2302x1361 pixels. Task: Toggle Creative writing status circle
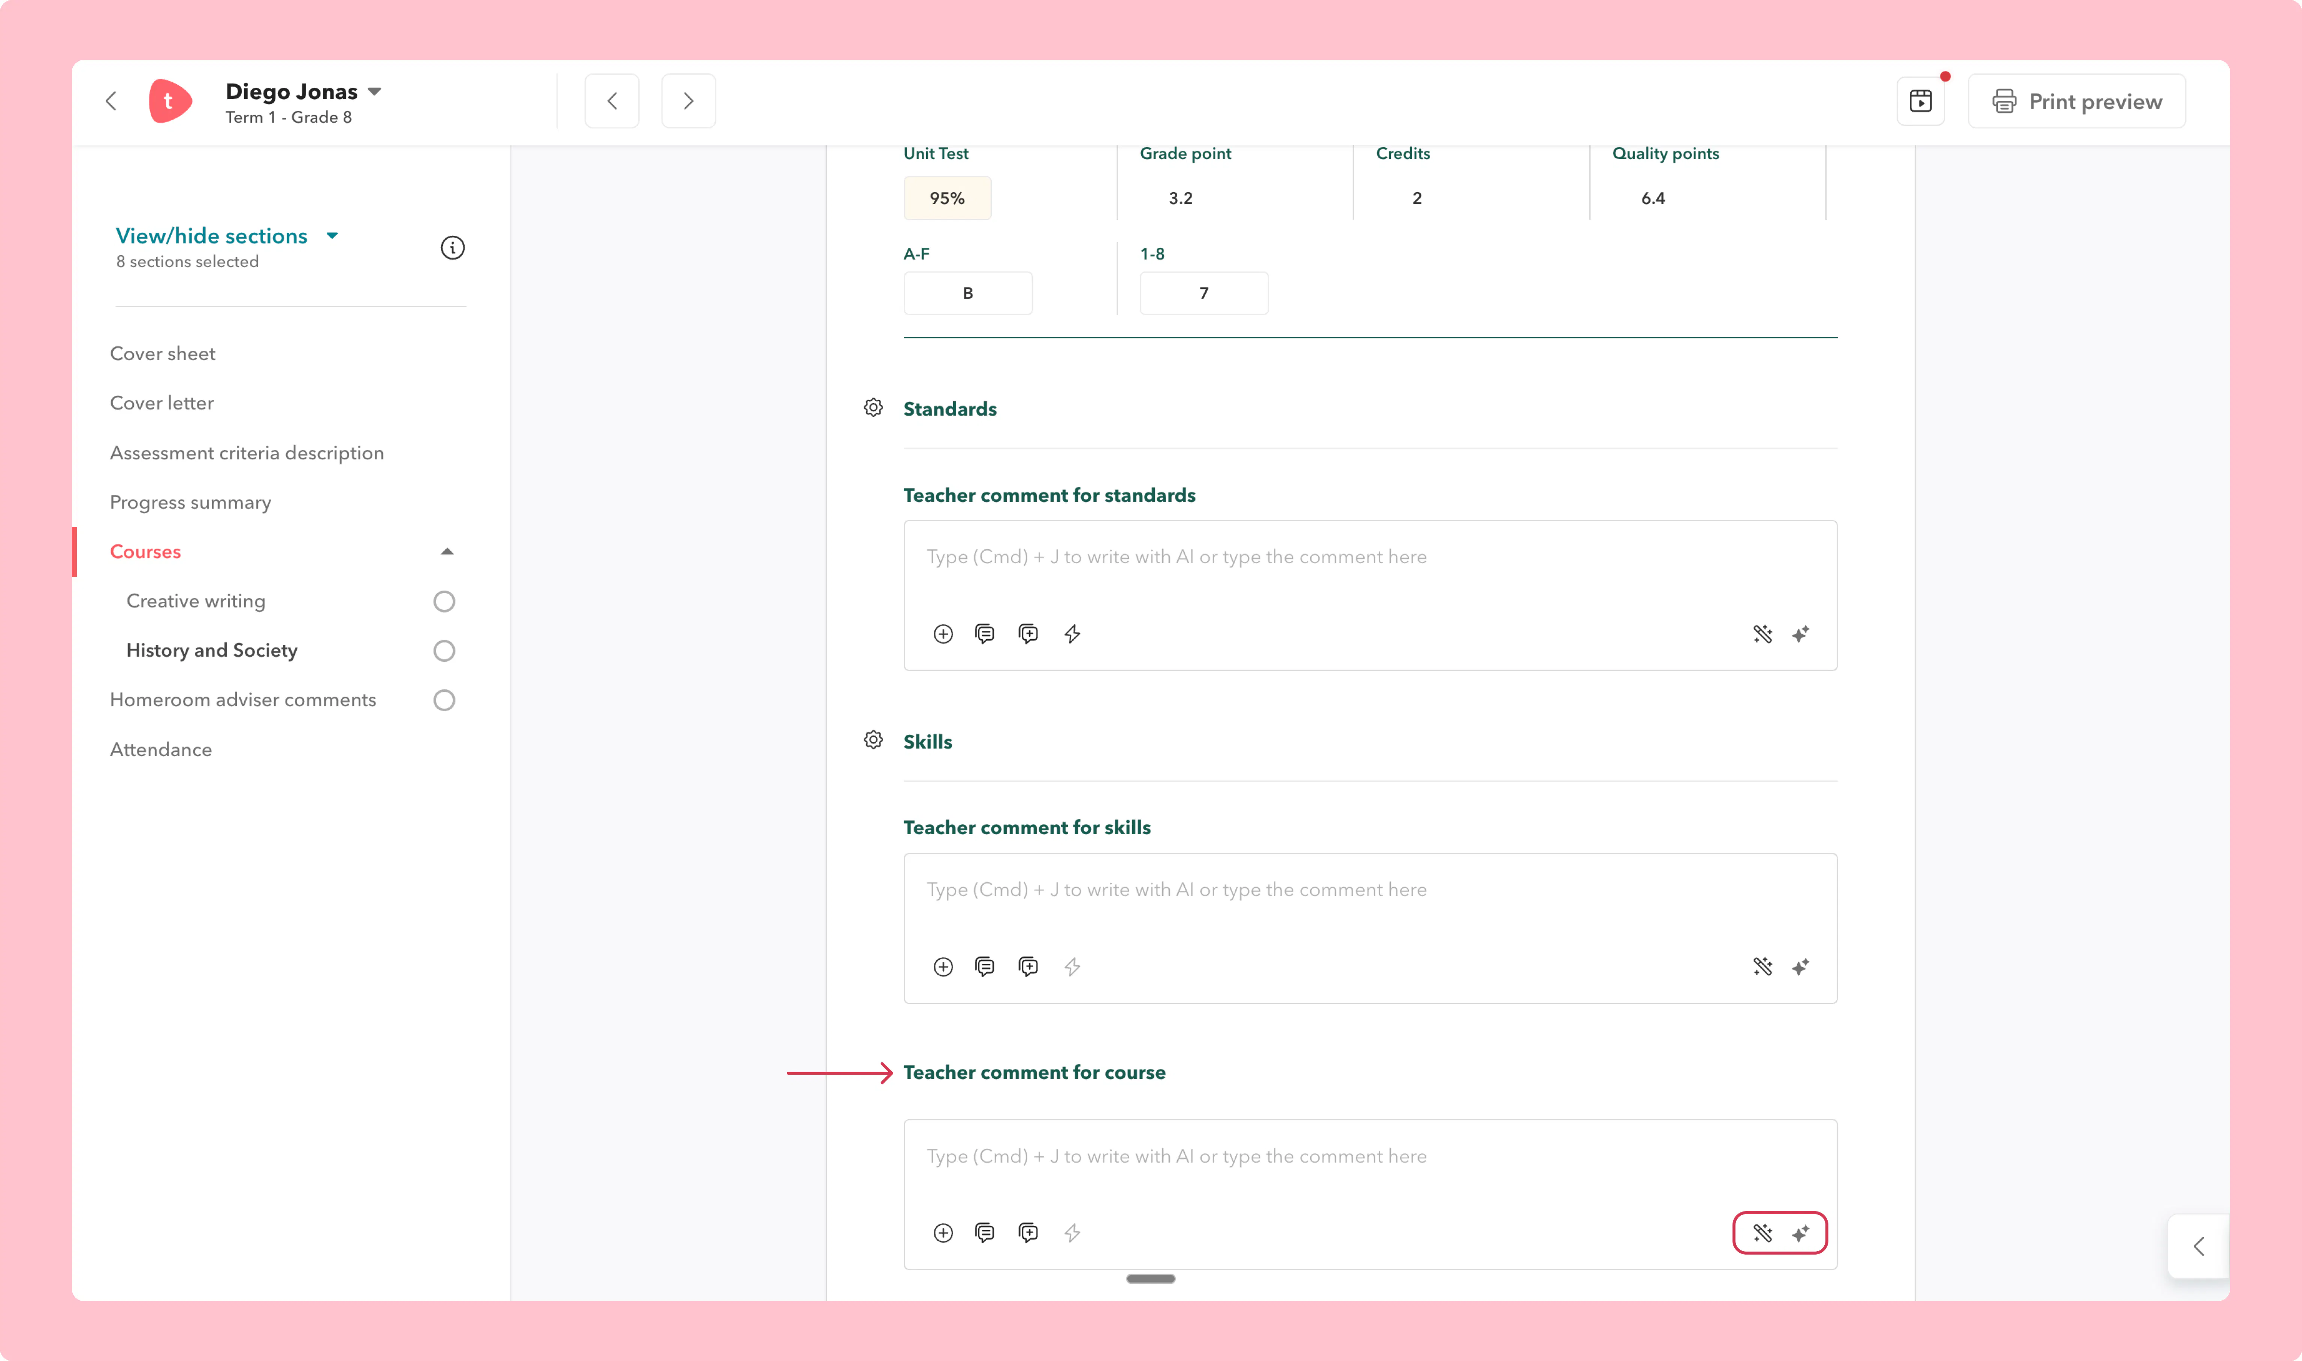click(x=445, y=602)
